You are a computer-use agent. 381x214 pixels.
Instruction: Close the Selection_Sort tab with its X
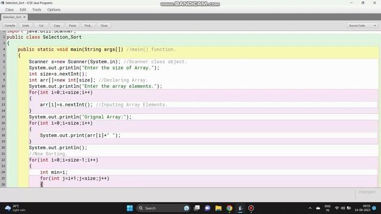(24, 17)
